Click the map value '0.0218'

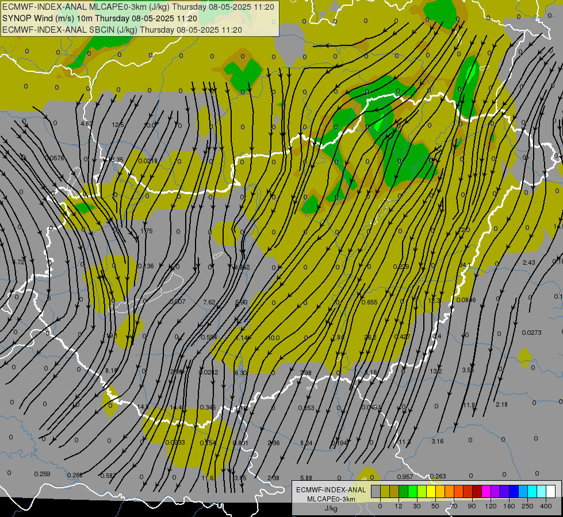point(148,161)
